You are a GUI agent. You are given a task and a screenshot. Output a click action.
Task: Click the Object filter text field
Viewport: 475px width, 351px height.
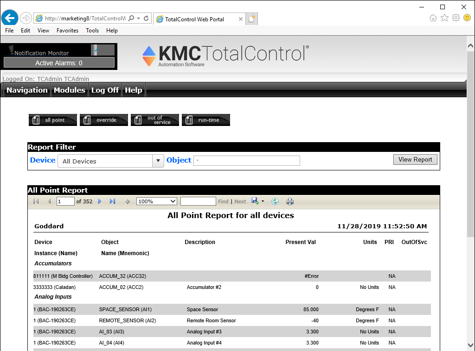pos(247,161)
